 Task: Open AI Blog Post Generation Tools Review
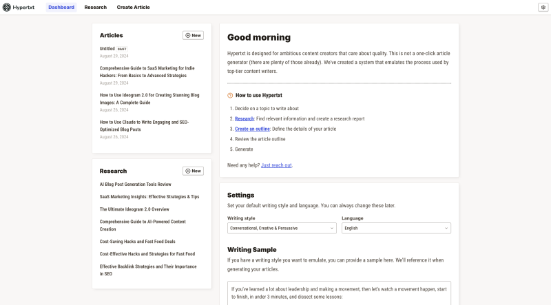[x=136, y=185]
